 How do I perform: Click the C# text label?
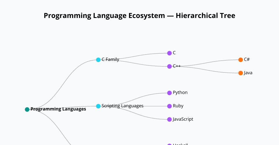247,59
